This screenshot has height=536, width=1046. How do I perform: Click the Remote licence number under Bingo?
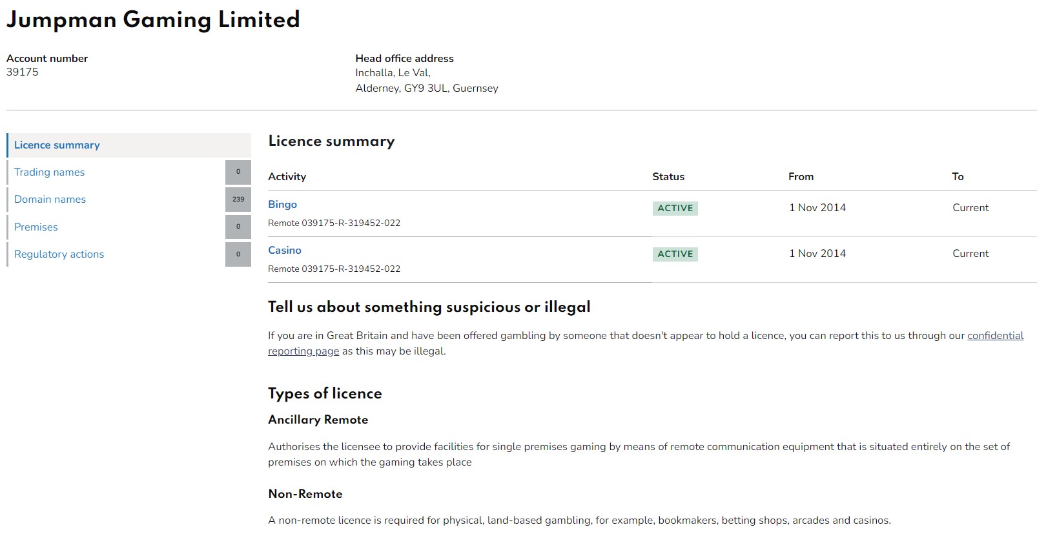pyautogui.click(x=334, y=223)
